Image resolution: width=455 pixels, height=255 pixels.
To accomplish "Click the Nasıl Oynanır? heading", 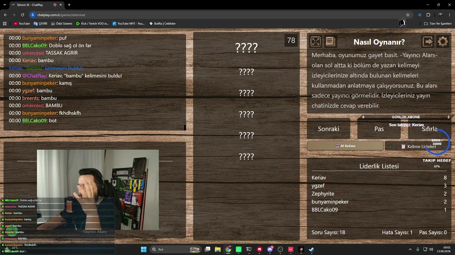I will pos(379,42).
